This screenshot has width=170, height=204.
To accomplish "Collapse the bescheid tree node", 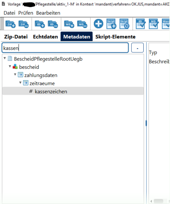I will click(10, 66).
